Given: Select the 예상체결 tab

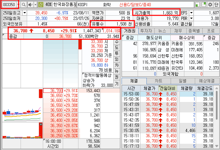Looking at the screenshot, I should pos(207,81).
